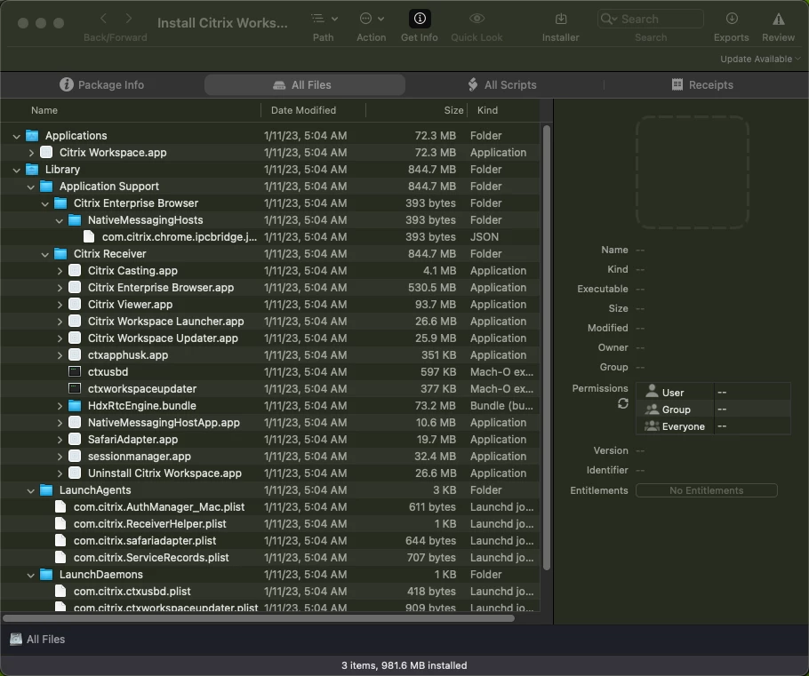Open with Installer toolbar icon
The image size is (809, 676).
click(561, 19)
